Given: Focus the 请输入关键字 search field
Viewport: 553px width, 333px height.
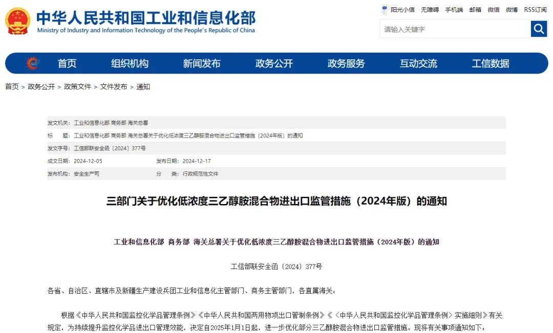Looking at the screenshot, I should click(455, 29).
